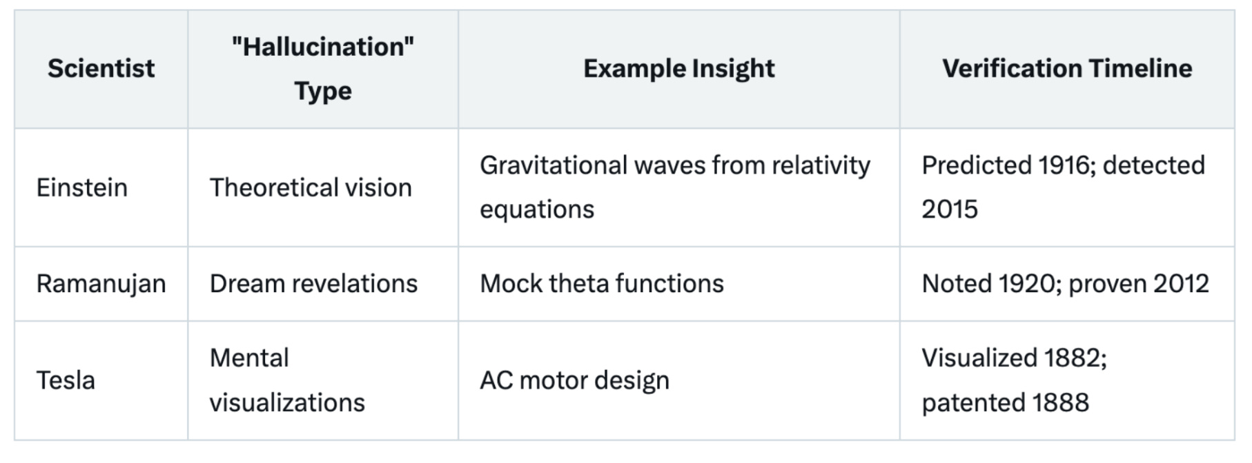Select the Noted 1920; proven 2012 cell
The height and width of the screenshot is (463, 1252).
[x=1067, y=284]
